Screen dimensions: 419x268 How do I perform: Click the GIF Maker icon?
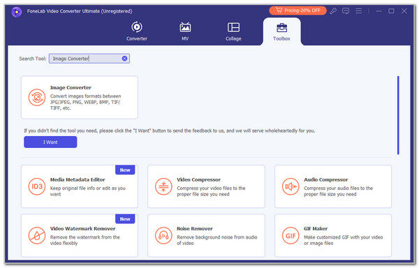point(291,235)
